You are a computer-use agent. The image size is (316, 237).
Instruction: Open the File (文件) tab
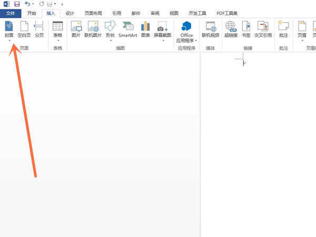click(11, 13)
